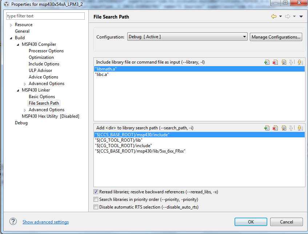Expand compiler Advanced Options node
The image size is (308, 234).
(25, 84)
